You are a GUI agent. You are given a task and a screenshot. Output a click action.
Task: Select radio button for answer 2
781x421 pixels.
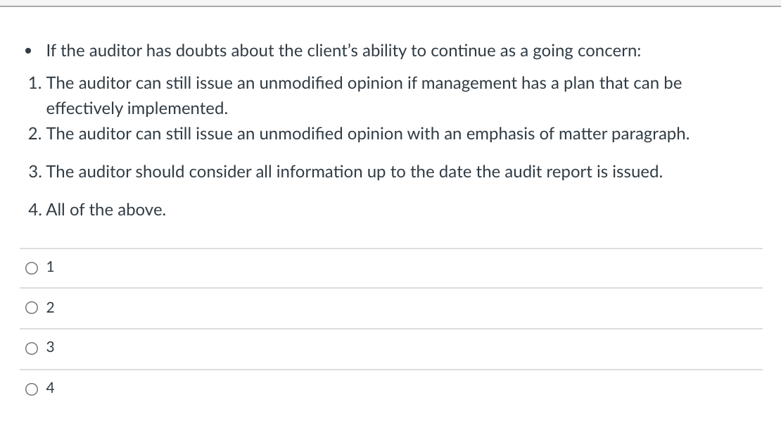coord(31,308)
